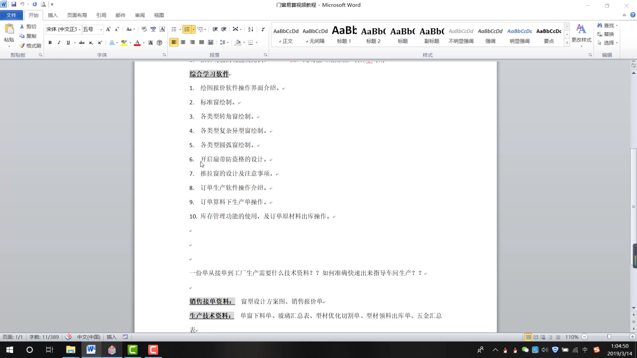The height and width of the screenshot is (358, 637).
Task: Click the Increase Indent icon
Action: click(x=224, y=29)
